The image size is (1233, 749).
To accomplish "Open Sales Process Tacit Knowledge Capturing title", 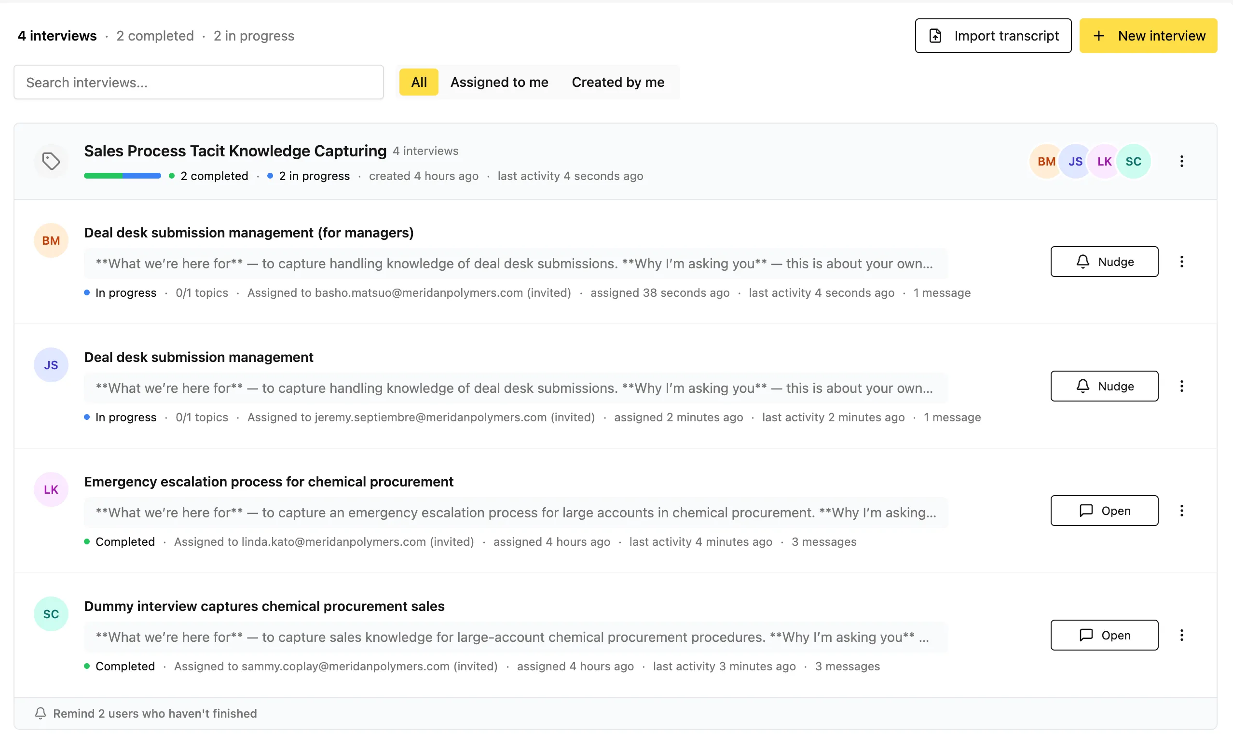I will tap(235, 151).
